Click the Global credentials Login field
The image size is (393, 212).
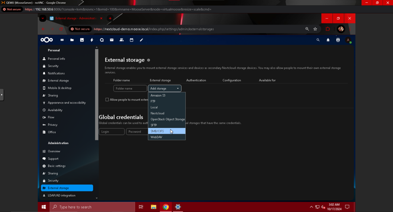(112, 131)
